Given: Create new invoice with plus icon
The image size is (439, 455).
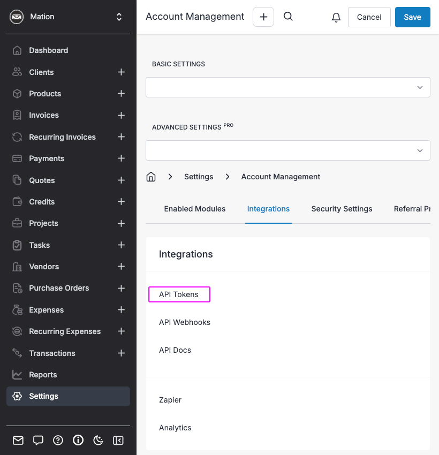Looking at the screenshot, I should (x=122, y=115).
